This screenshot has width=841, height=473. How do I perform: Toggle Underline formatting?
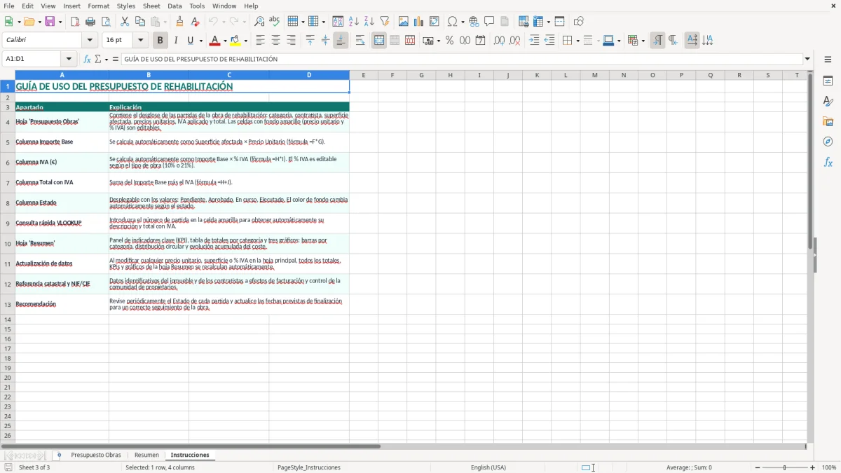pos(190,41)
